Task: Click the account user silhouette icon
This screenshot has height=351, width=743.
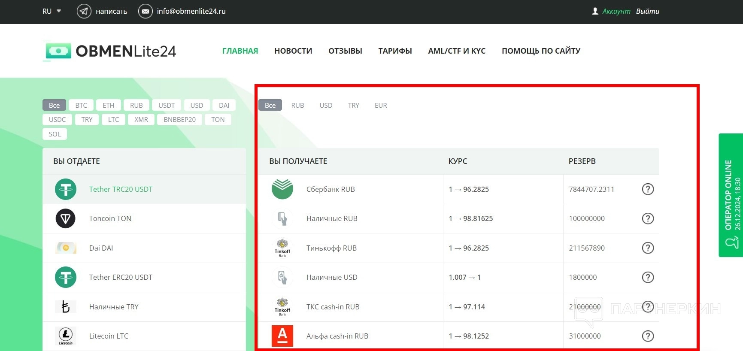Action: [595, 11]
